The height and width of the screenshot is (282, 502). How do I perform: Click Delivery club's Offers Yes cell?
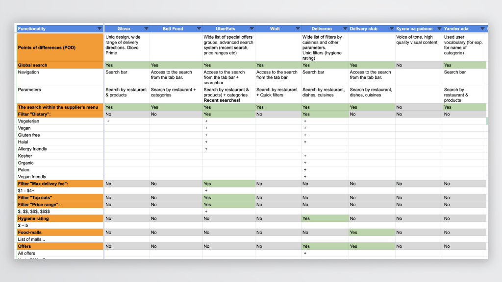coord(372,246)
